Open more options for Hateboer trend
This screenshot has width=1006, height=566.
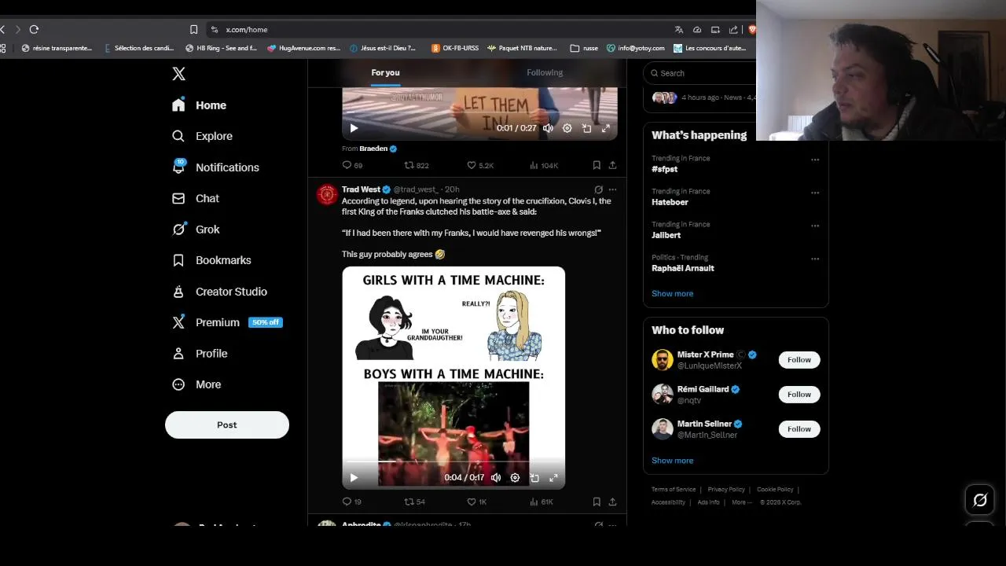[815, 193]
